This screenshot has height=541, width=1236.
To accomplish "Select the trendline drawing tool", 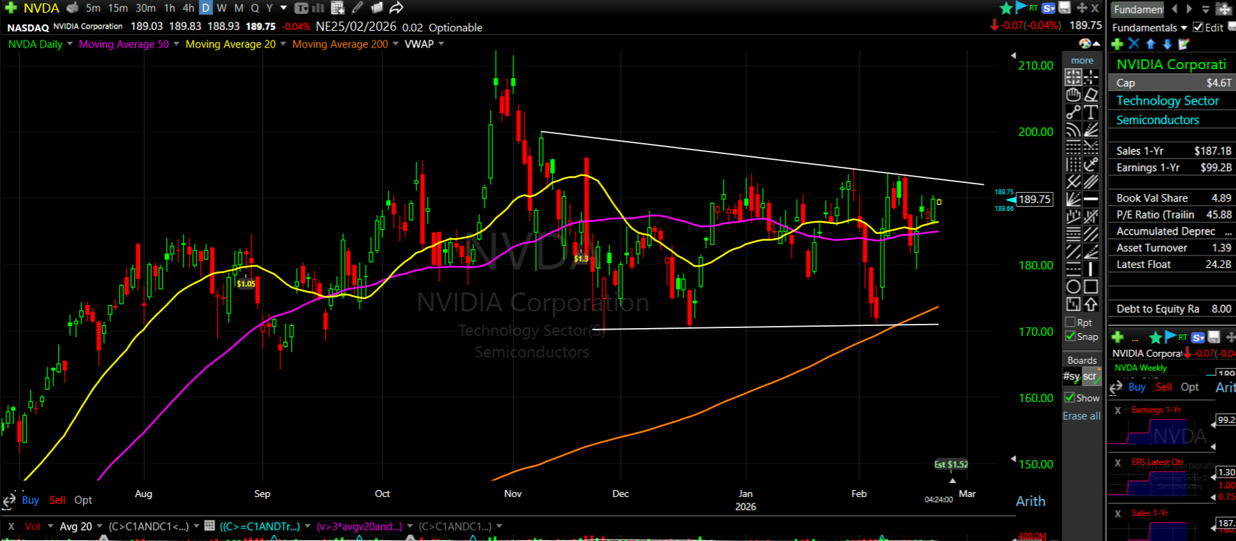I will point(1073,112).
